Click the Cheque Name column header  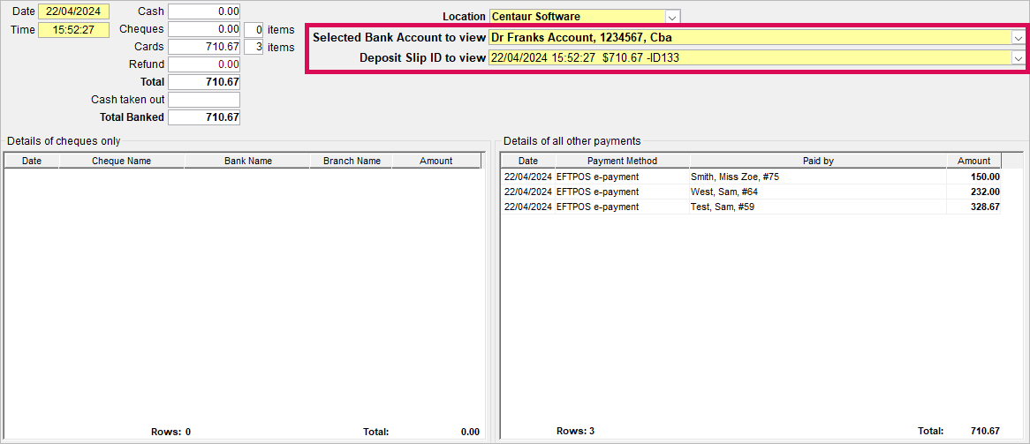[122, 161]
